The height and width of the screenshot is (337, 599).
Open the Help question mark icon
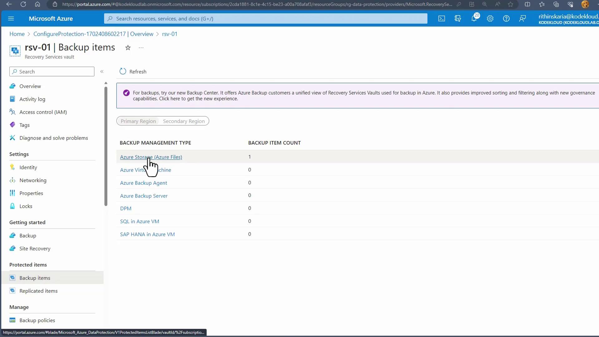[506, 19]
